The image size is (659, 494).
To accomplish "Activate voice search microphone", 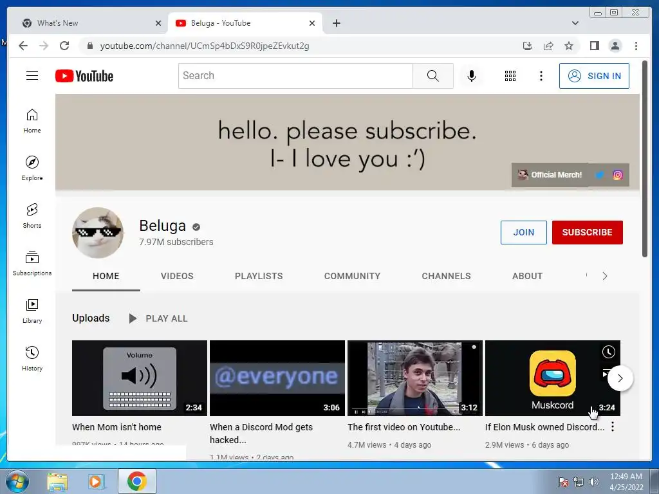I will click(472, 76).
